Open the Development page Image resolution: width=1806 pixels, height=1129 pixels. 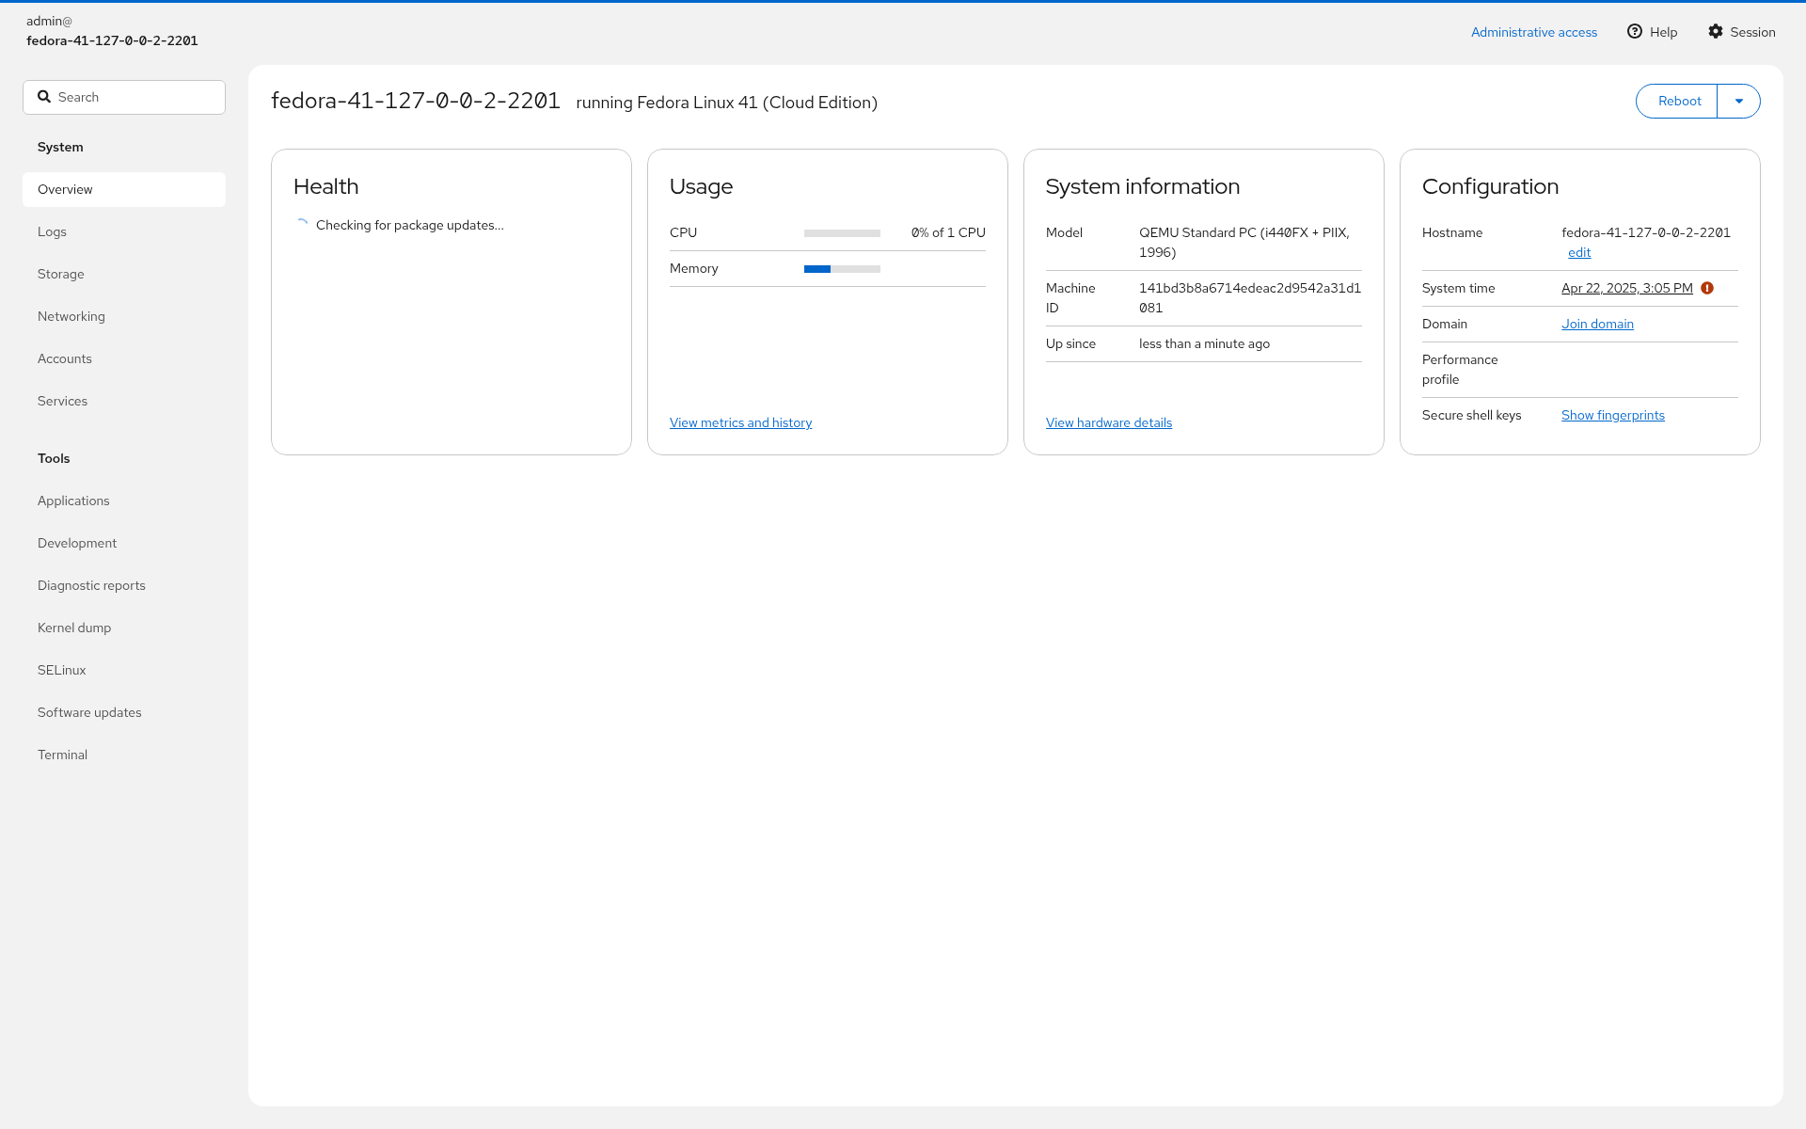[x=124, y=543]
